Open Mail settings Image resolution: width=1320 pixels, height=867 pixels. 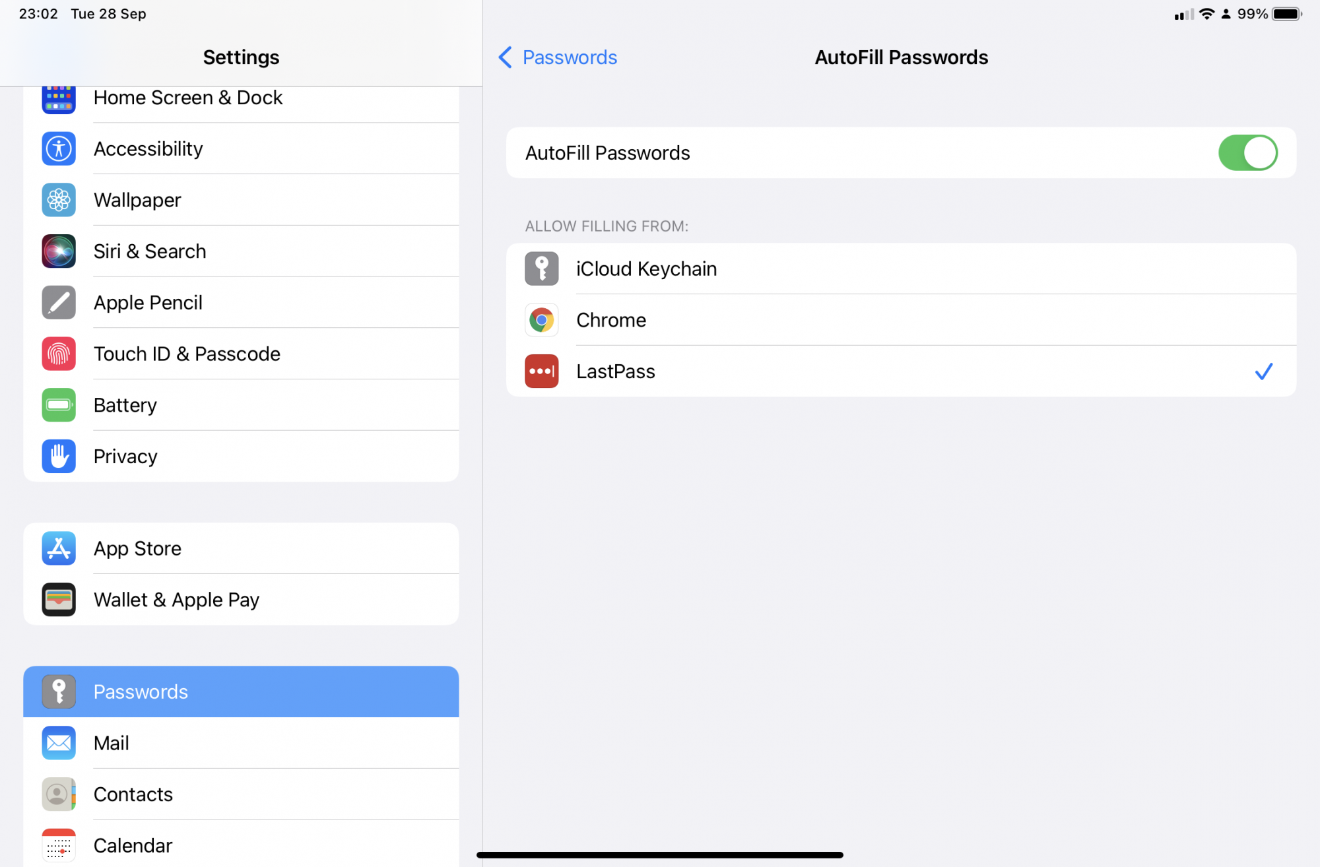tap(241, 743)
